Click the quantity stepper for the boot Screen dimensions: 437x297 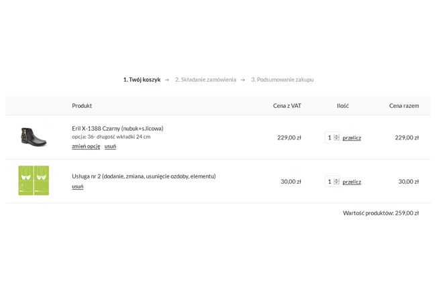coord(337,137)
